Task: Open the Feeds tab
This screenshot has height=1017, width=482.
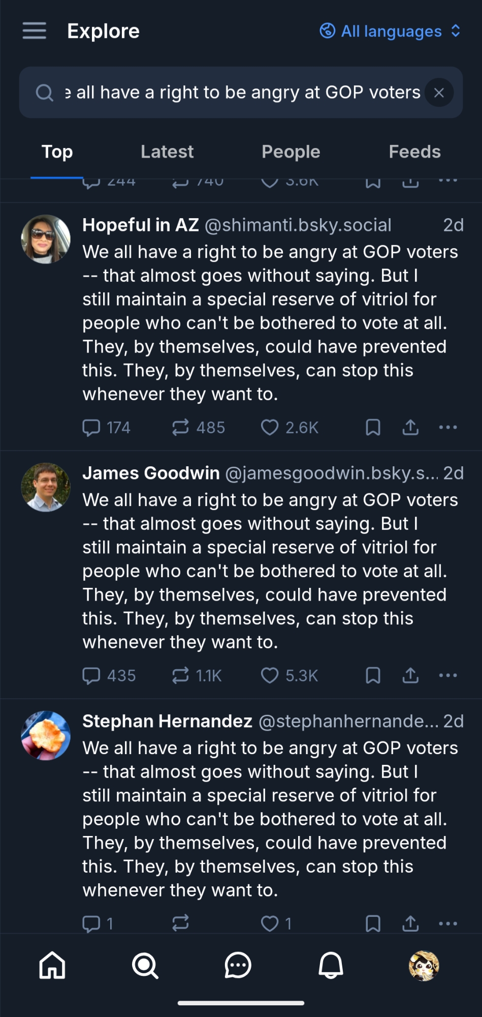Action: coord(414,152)
